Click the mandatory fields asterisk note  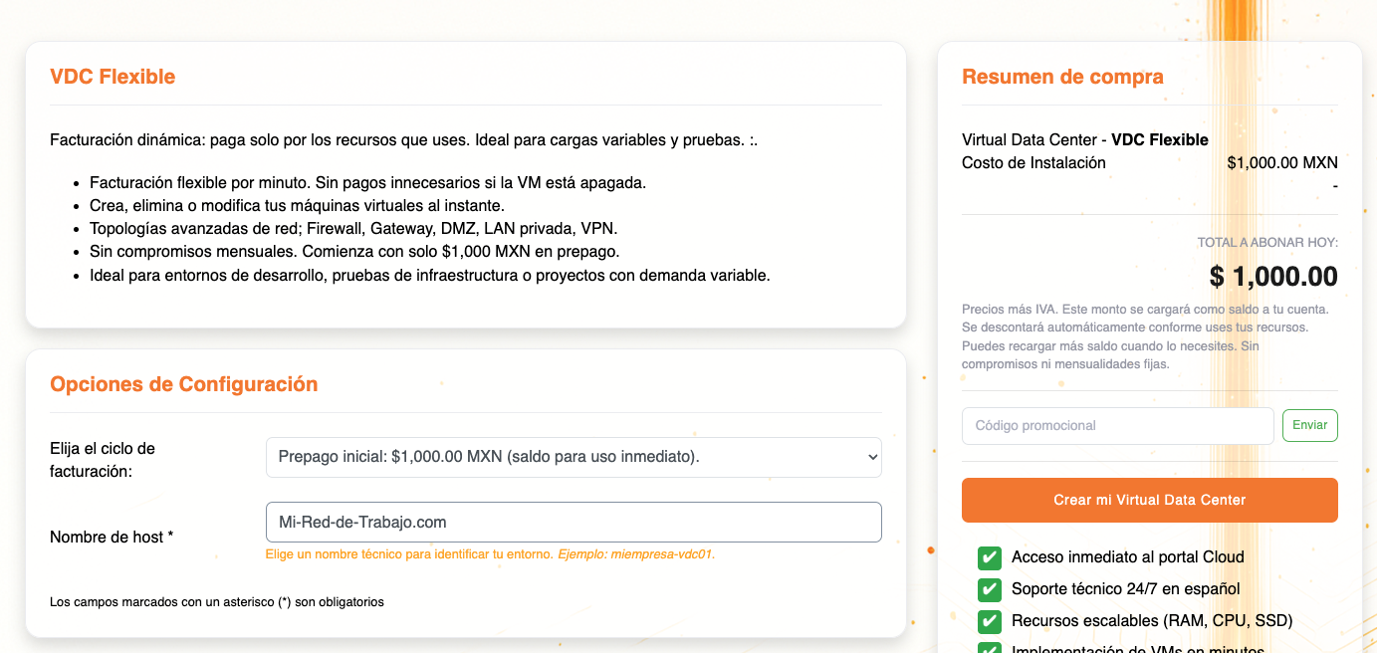217,602
